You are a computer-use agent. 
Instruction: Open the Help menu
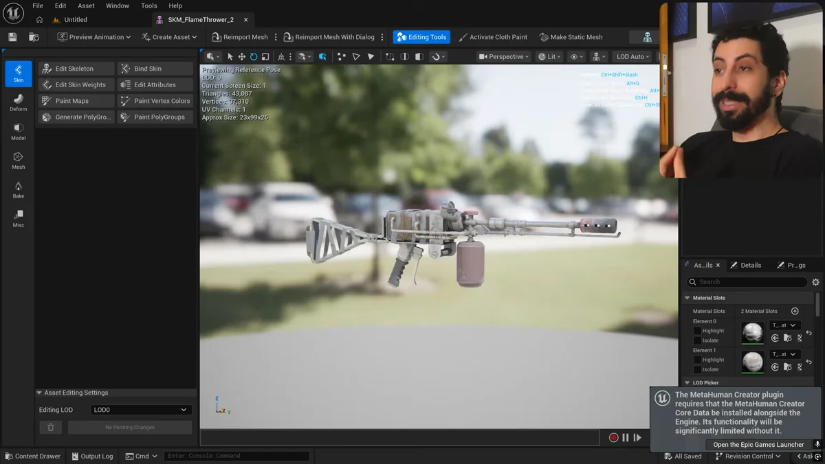click(x=175, y=5)
